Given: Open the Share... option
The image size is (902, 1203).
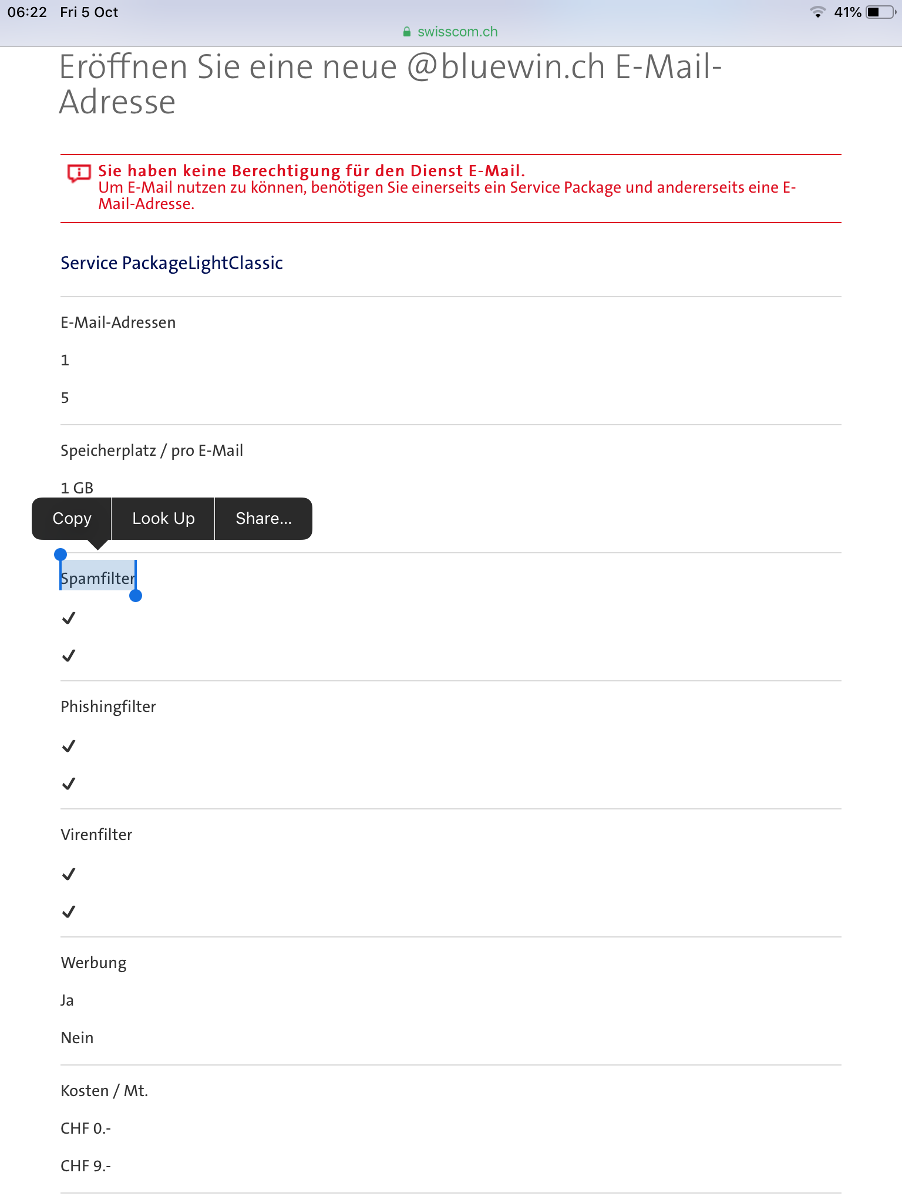Looking at the screenshot, I should tap(264, 518).
